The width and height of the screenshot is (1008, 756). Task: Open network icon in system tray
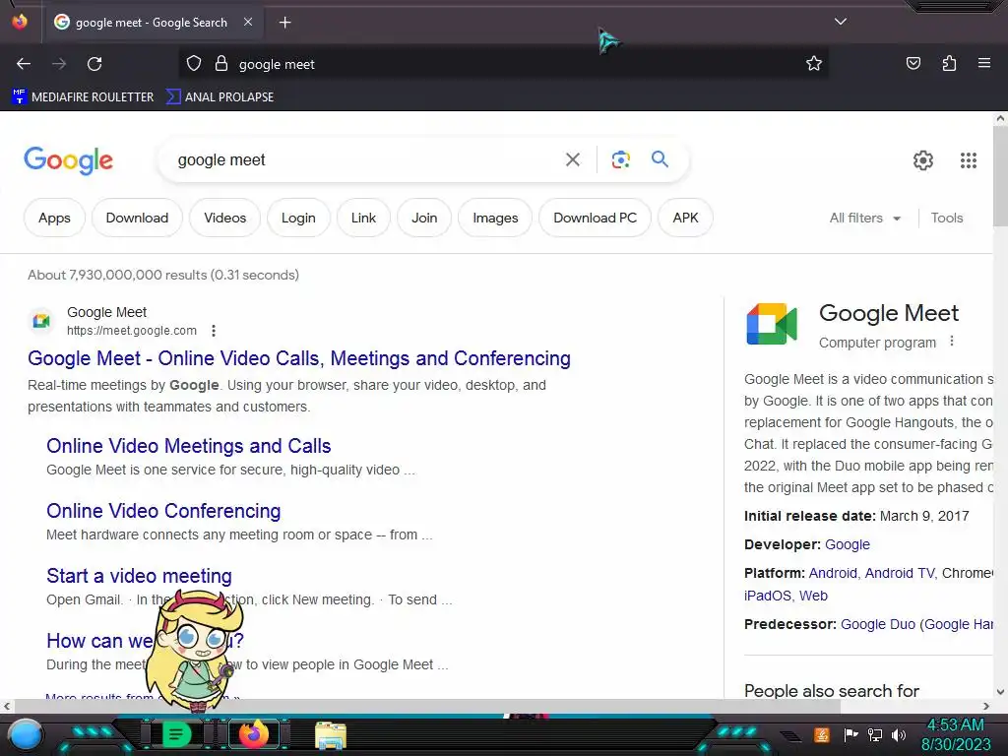coord(874,734)
